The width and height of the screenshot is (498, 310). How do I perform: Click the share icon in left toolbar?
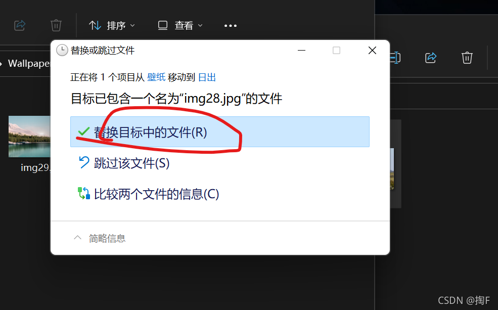tap(20, 25)
